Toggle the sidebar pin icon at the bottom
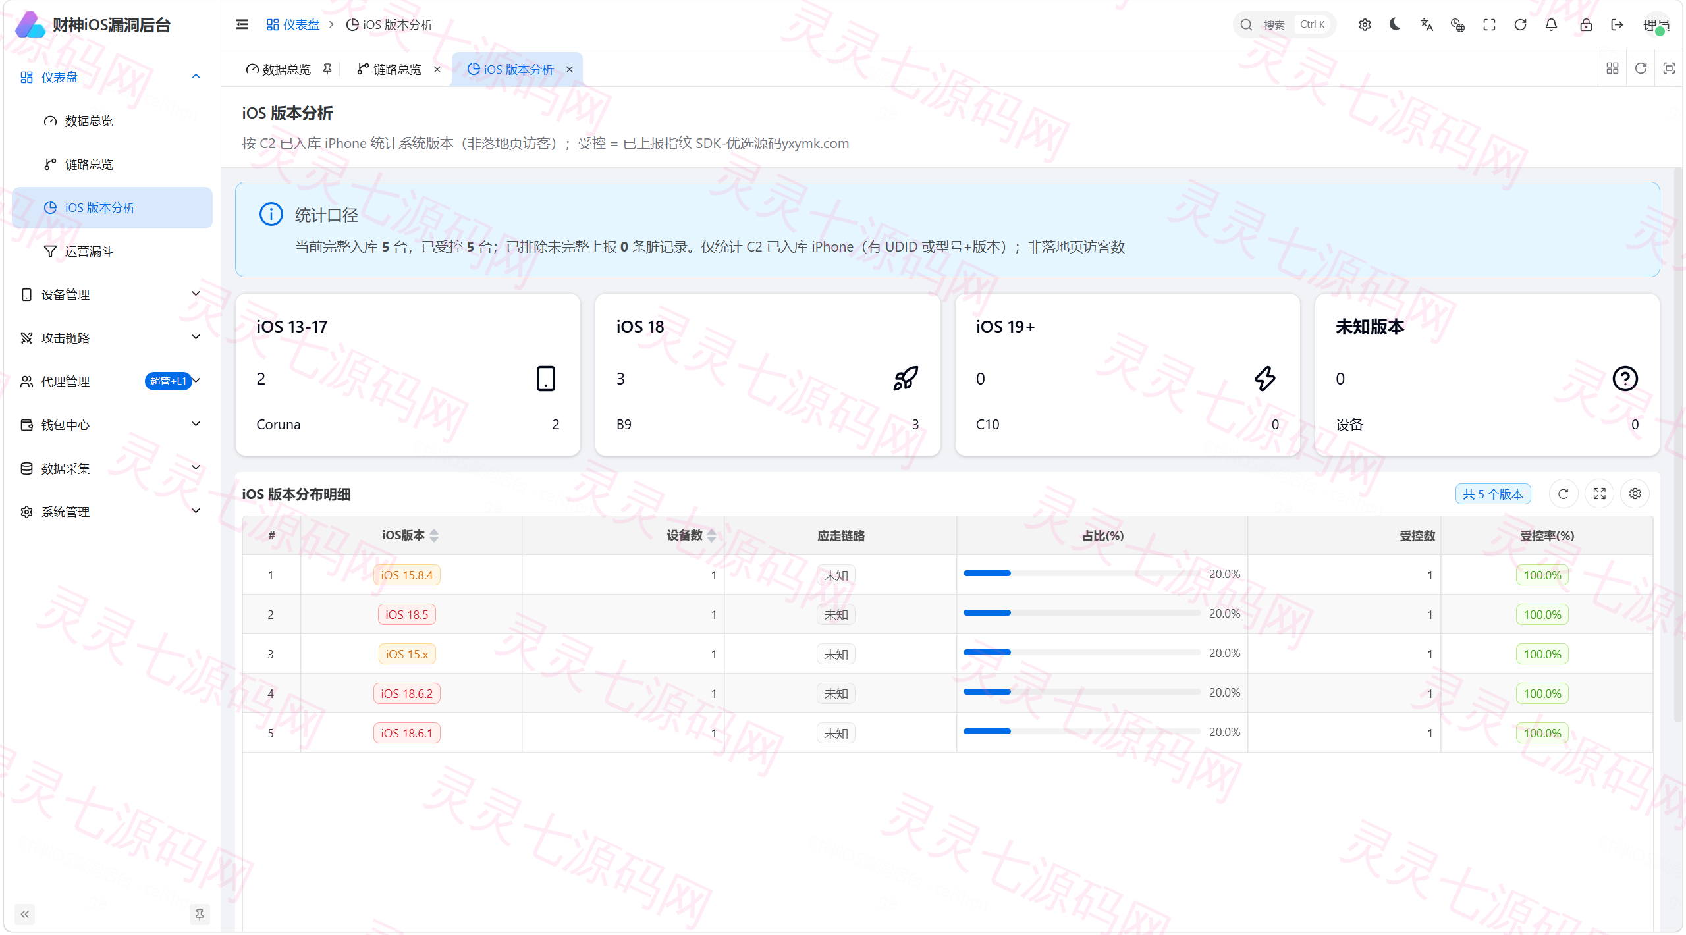 pos(200,914)
